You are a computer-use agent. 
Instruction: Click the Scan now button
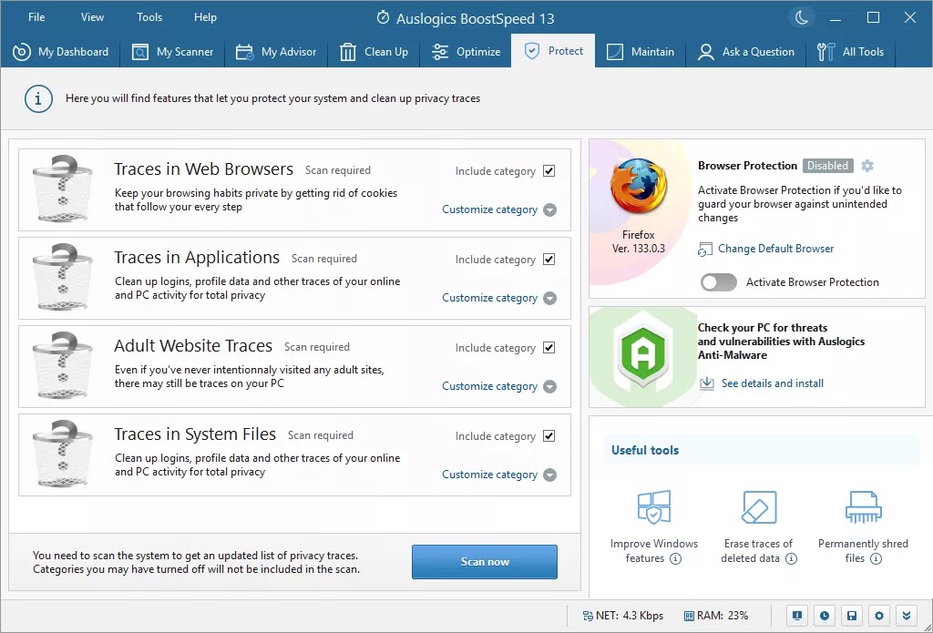click(x=484, y=562)
